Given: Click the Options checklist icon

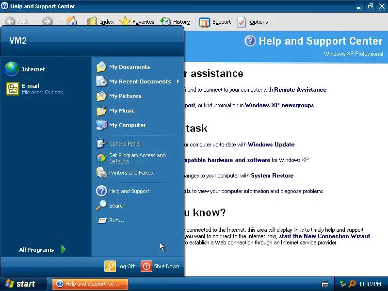Looking at the screenshot, I should tap(242, 22).
